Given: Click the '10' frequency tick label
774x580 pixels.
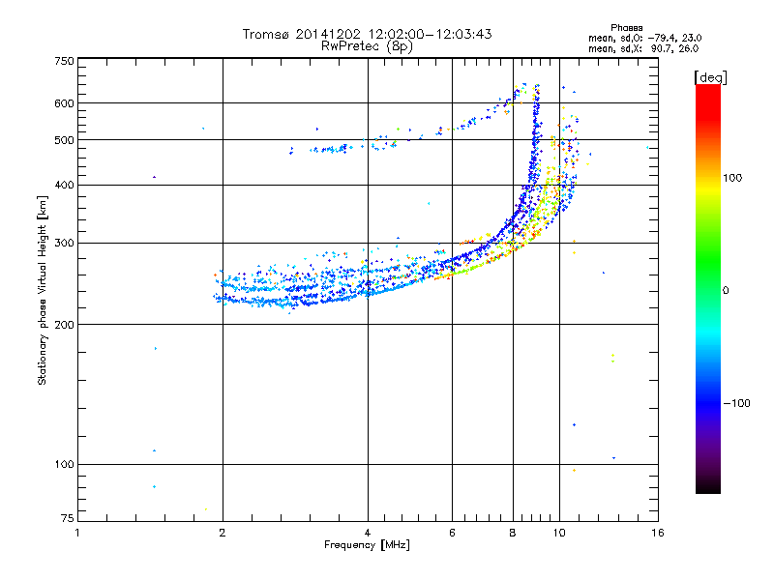Looking at the screenshot, I should point(559,533).
